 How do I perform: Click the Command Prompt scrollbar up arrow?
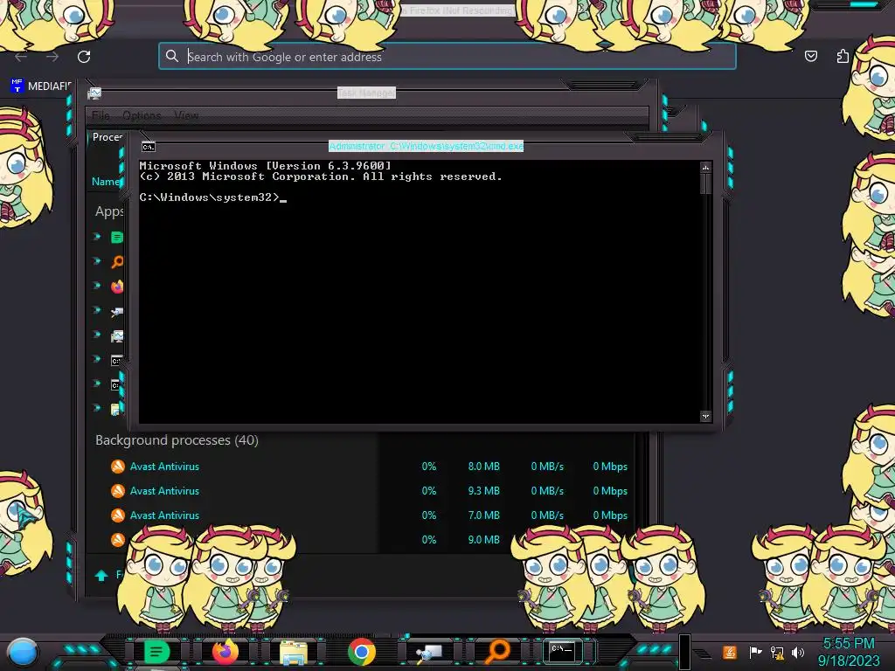coord(705,168)
